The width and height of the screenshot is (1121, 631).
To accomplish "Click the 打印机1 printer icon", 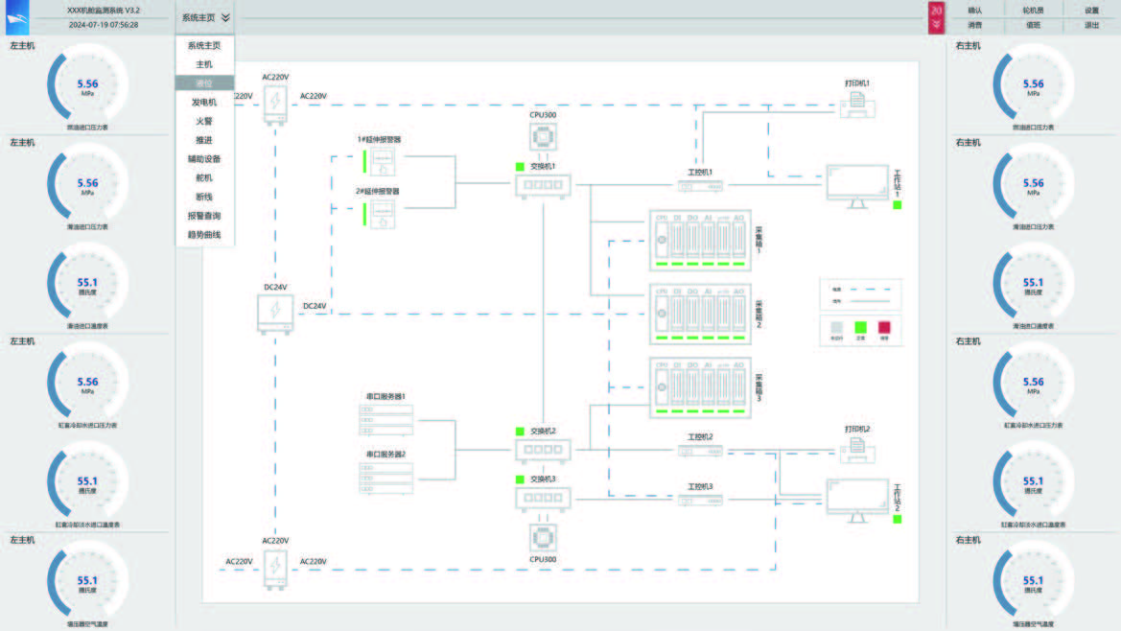I will pos(857,102).
